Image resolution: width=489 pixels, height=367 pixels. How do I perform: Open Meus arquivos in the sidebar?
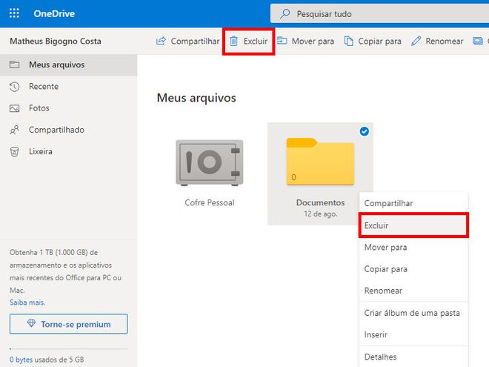pos(69,65)
